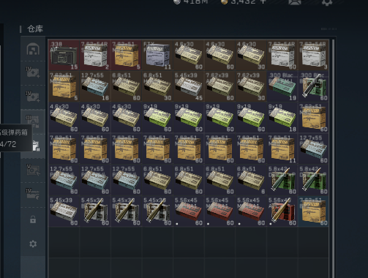Select the level III container tab
368x278 pixels.
[x=33, y=121]
